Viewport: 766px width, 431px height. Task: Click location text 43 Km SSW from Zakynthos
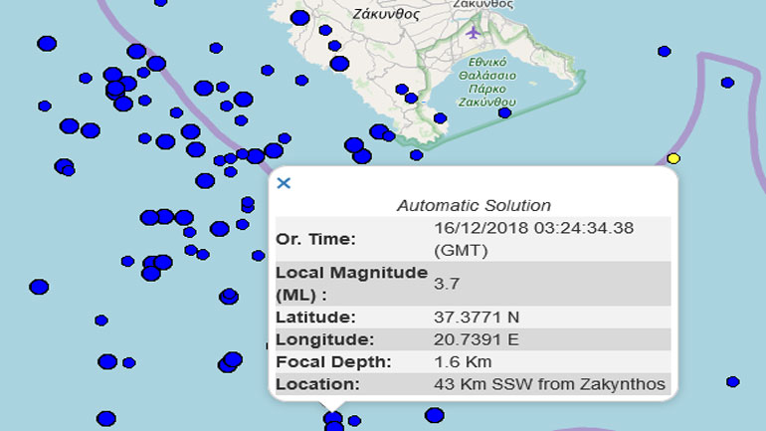[549, 384]
